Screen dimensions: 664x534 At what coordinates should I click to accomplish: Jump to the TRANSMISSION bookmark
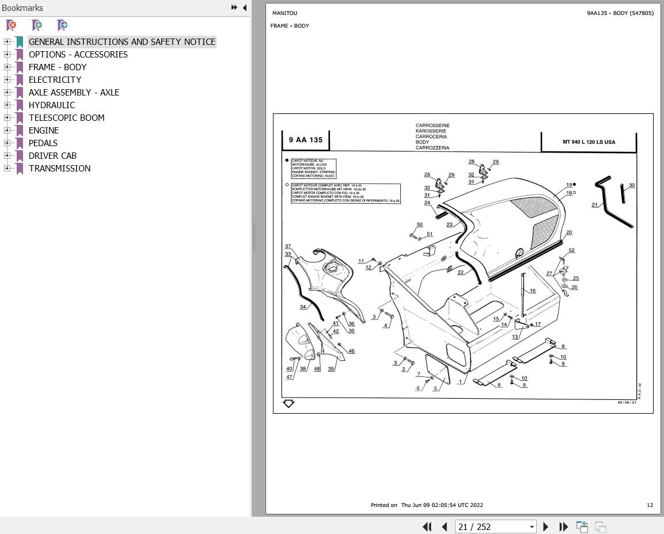coord(59,169)
